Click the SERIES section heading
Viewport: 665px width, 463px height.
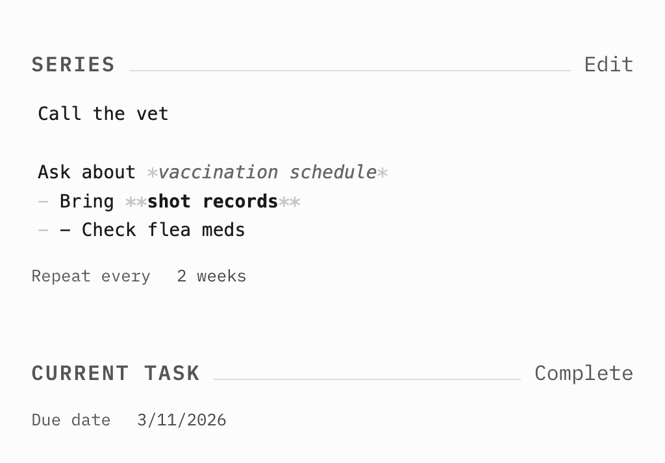[x=73, y=64]
